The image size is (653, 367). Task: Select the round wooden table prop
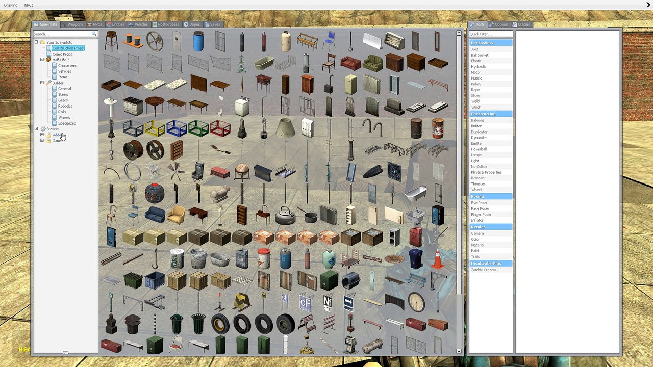pos(155,106)
